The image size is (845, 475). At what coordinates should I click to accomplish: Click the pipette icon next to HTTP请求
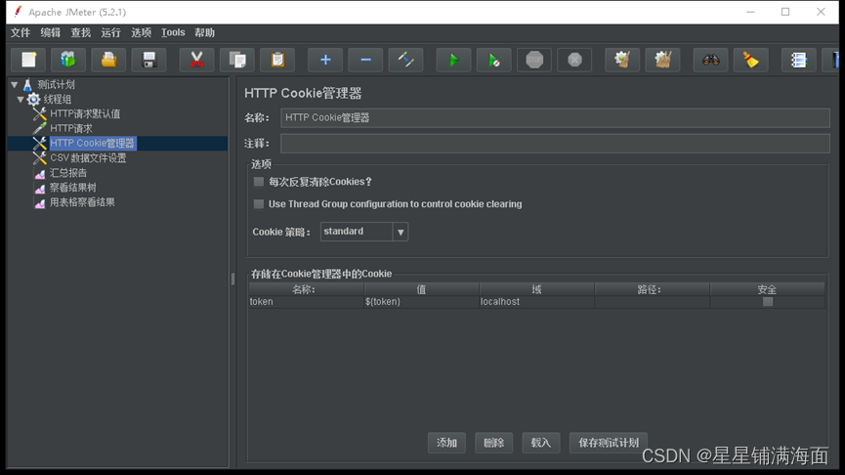pos(39,128)
